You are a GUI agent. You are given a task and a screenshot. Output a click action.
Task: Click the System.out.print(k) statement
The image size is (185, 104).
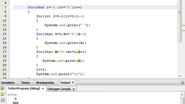coord(65,43)
